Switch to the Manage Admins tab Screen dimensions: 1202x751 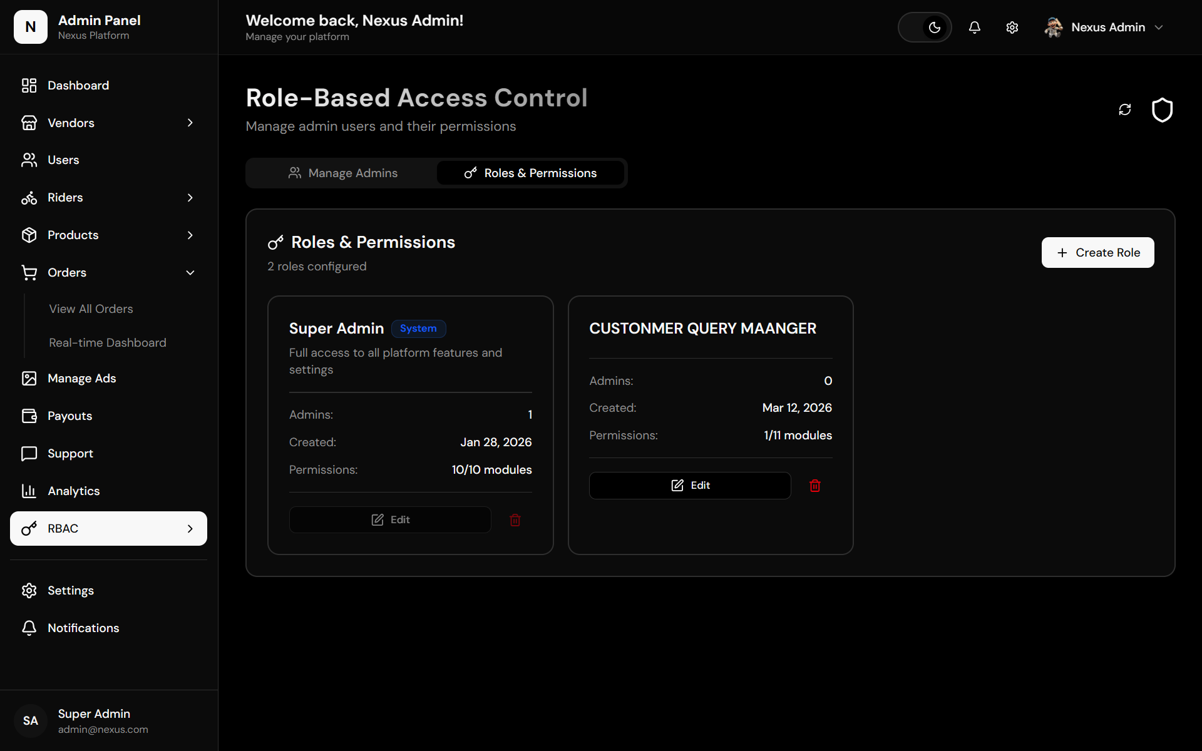click(342, 173)
